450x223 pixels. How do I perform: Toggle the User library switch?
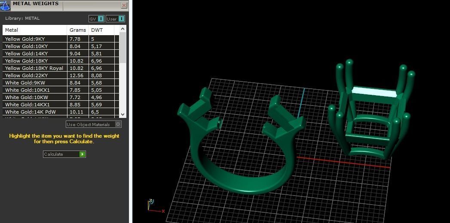116,19
